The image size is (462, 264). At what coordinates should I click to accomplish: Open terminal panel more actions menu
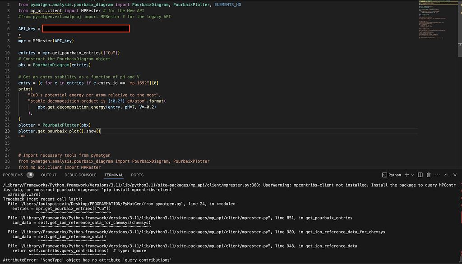(x=437, y=175)
